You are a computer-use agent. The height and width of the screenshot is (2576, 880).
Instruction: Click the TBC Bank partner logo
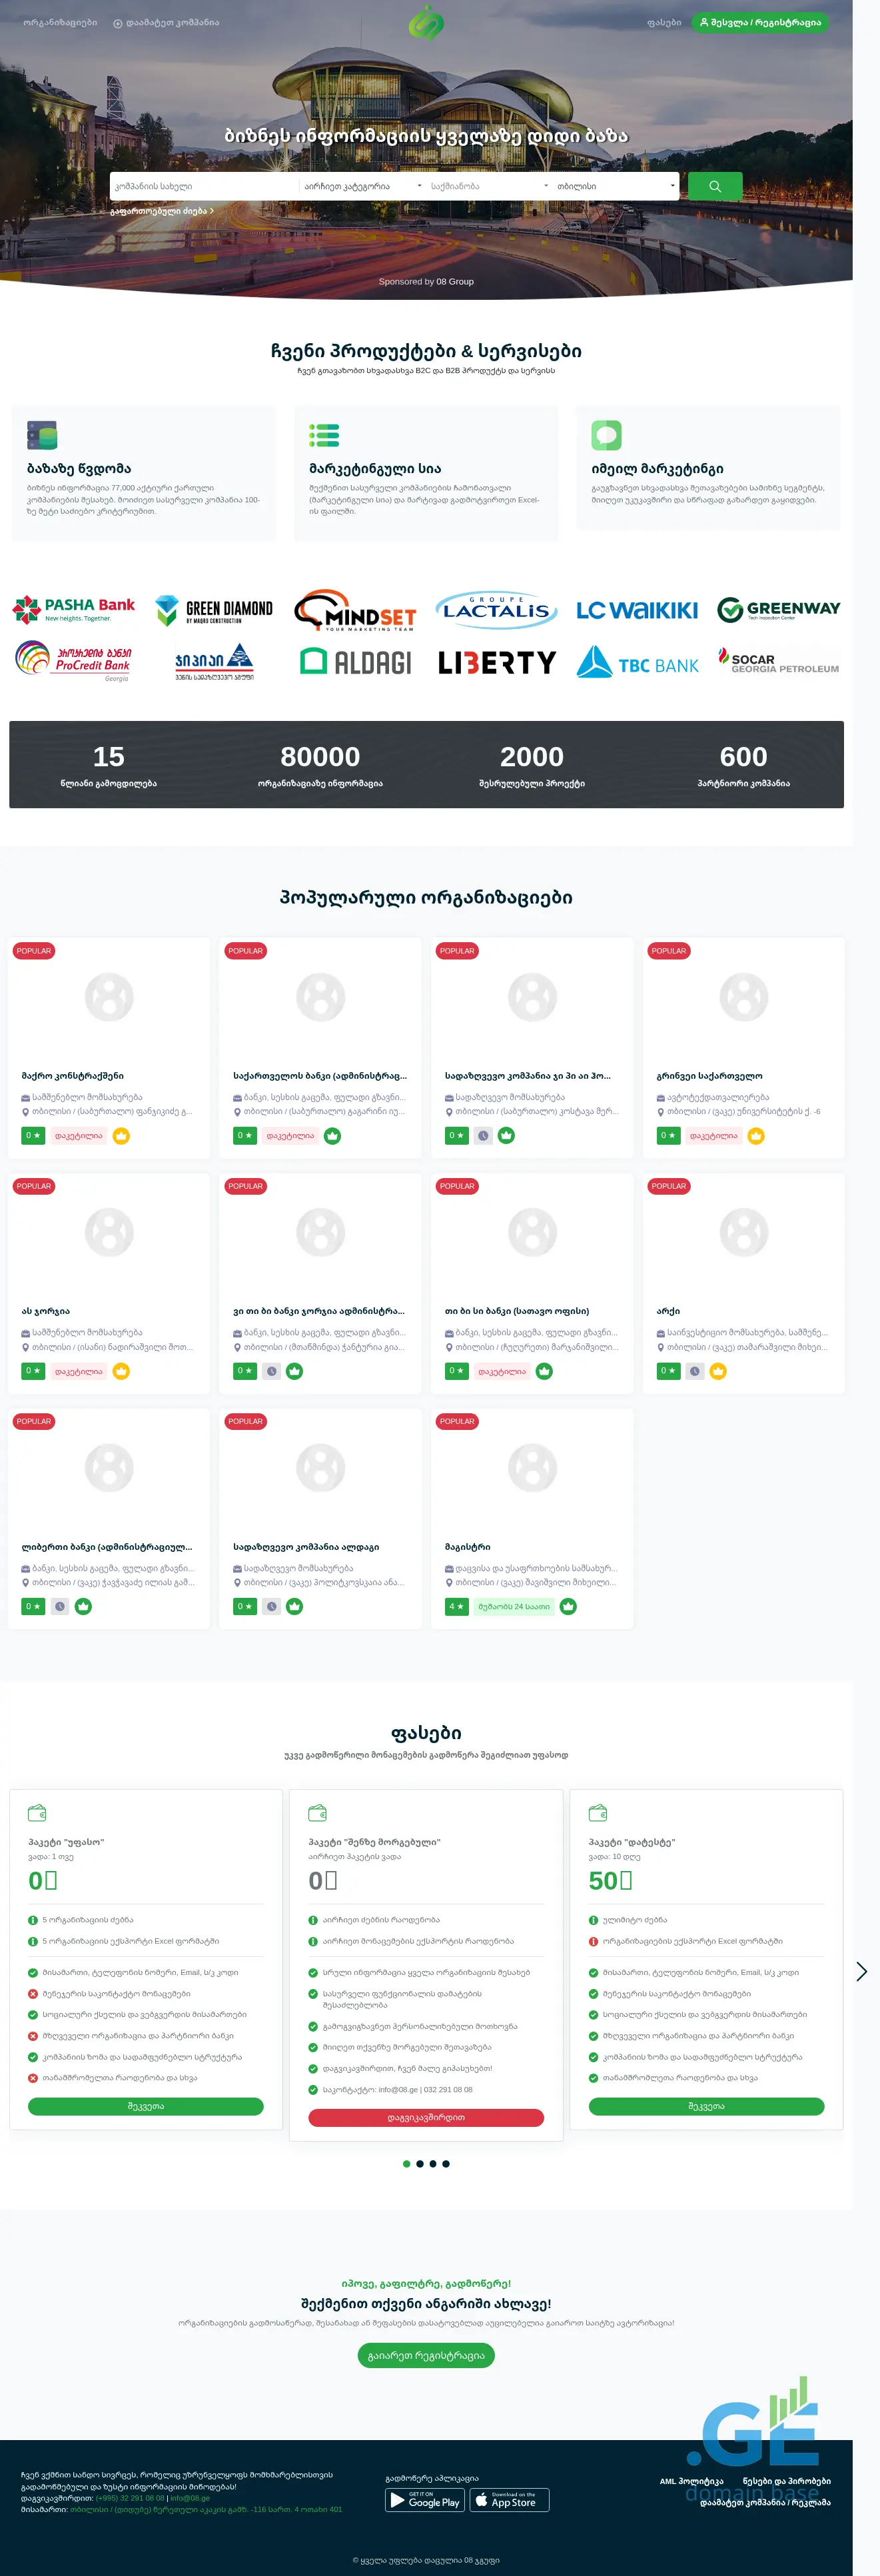coord(638,663)
